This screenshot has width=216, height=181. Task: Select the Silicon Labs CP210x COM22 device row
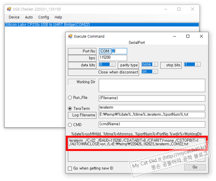coord(102,25)
